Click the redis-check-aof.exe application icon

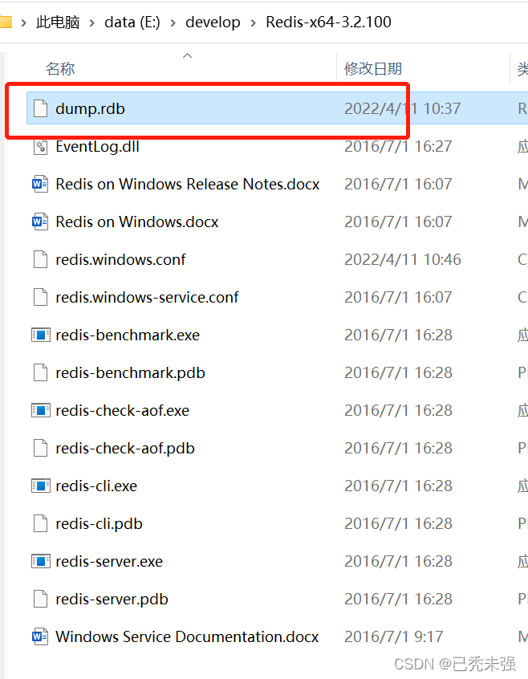[x=41, y=410]
